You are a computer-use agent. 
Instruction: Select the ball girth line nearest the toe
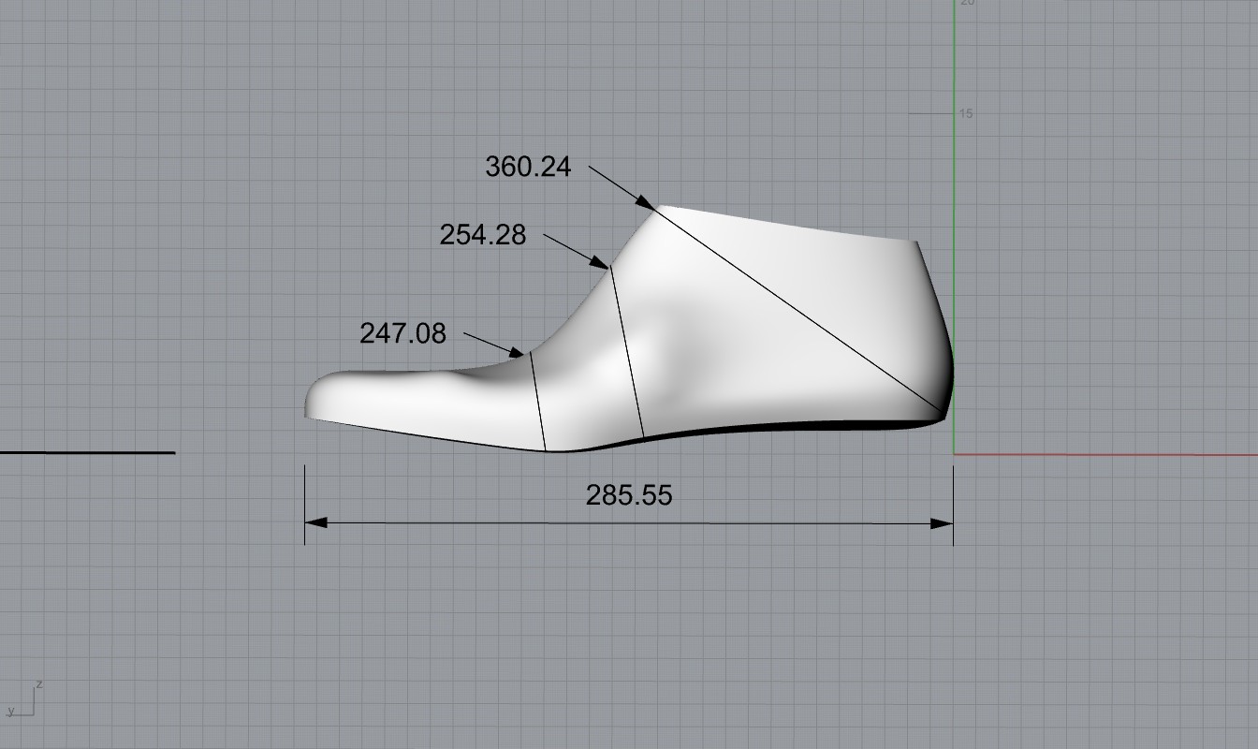(x=538, y=403)
